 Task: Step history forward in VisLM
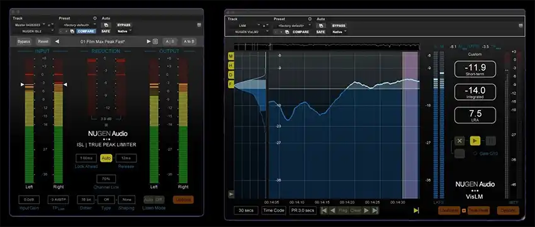[367, 211]
